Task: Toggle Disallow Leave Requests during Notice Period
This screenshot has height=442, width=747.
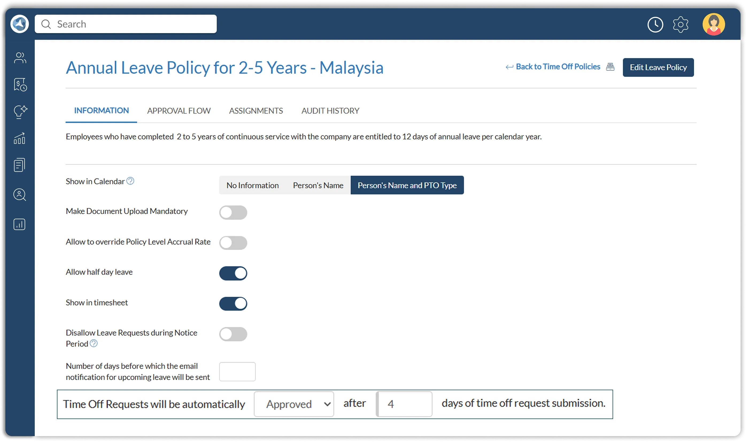Action: [233, 334]
